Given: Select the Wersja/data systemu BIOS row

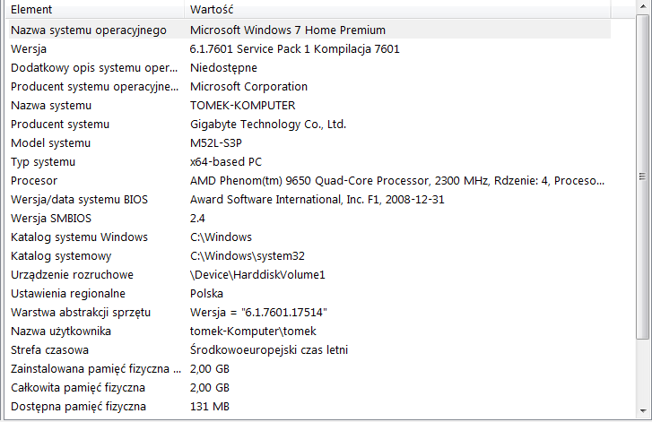Looking at the screenshot, I should coord(309,200).
